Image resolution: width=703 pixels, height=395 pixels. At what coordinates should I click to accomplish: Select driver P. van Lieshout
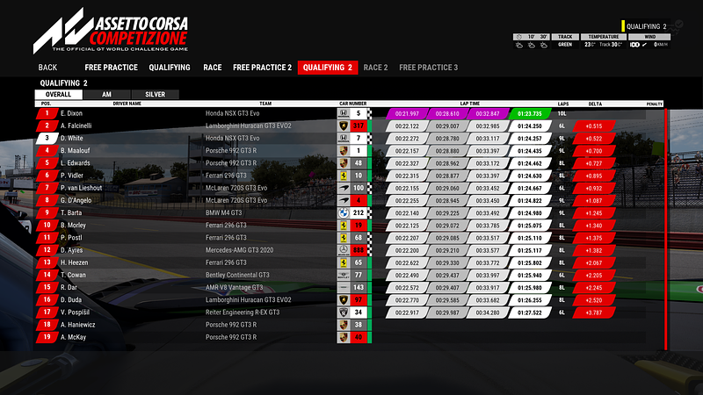(x=81, y=188)
